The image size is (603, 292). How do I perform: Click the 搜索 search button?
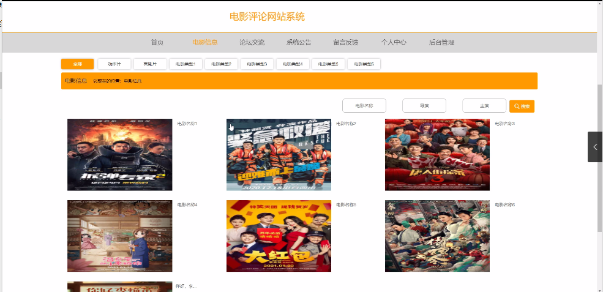522,106
